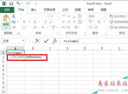128x94 pixels.
Task: Toggle Bold formatting
Action: pos(24,22)
